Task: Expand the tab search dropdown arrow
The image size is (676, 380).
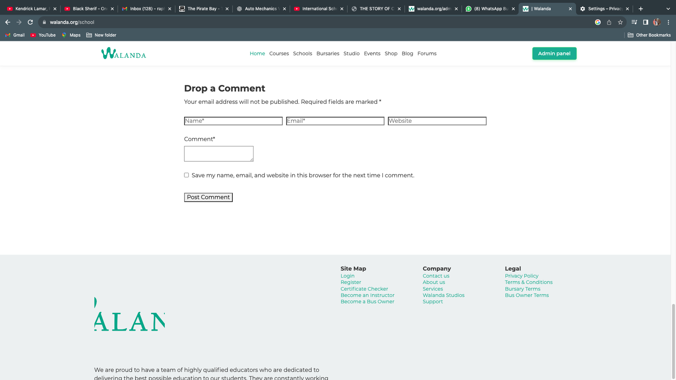Action: tap(668, 8)
